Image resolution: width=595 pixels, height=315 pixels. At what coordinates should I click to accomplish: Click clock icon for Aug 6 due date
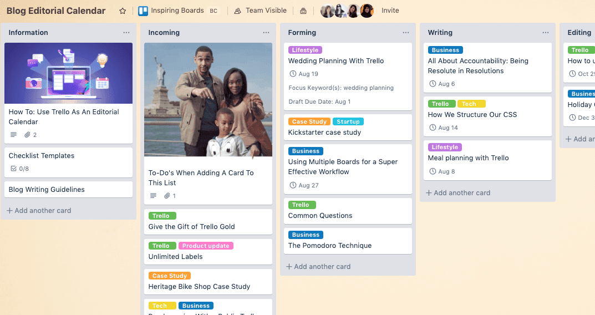click(x=433, y=84)
